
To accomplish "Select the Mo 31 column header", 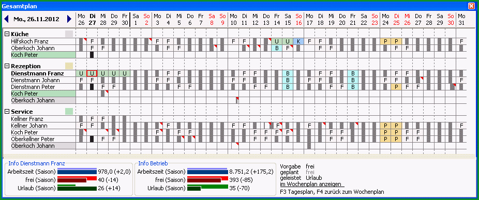I will 461,19.
